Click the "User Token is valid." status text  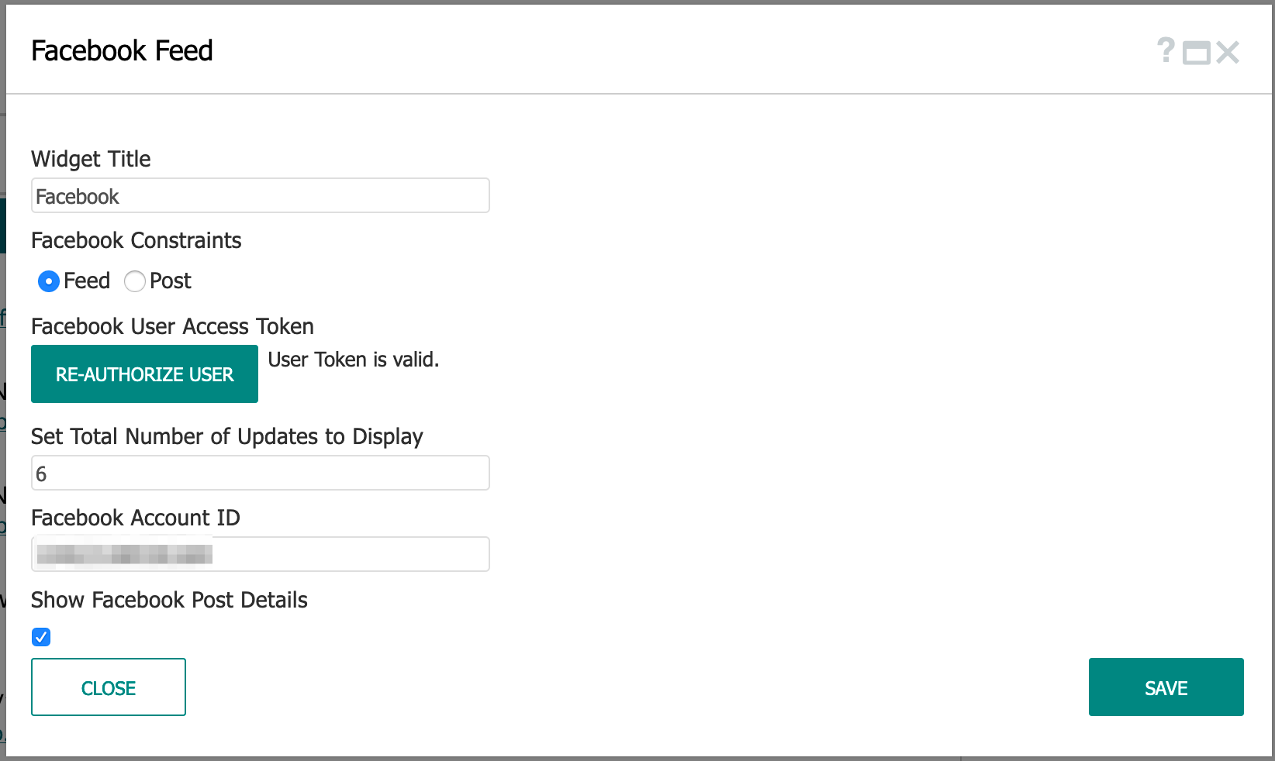click(354, 360)
